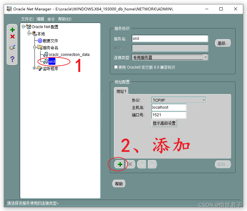Select oraclr_connection_data tree item
Screen dimensions: 247x211
click(x=69, y=55)
